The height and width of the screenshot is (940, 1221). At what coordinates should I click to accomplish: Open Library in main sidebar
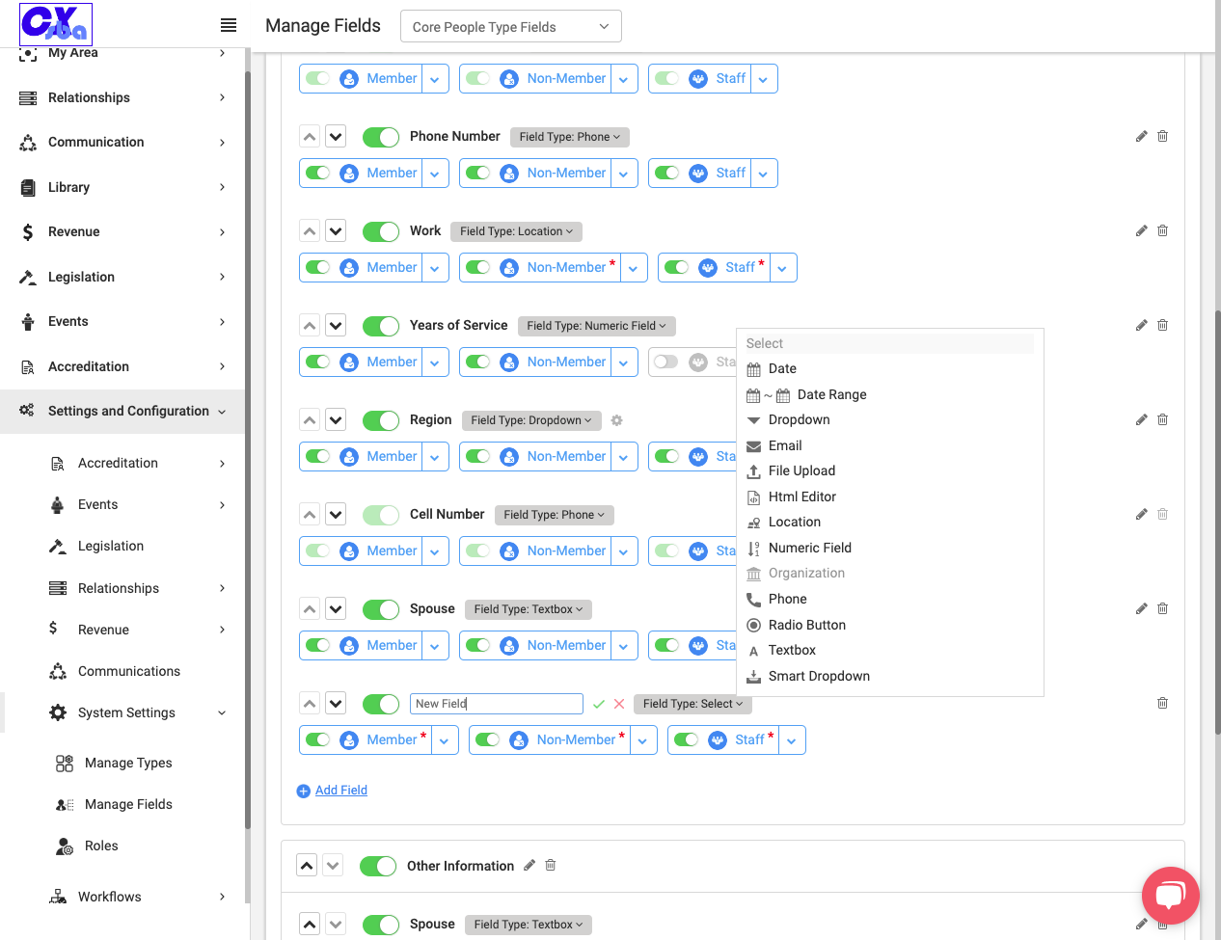(68, 187)
